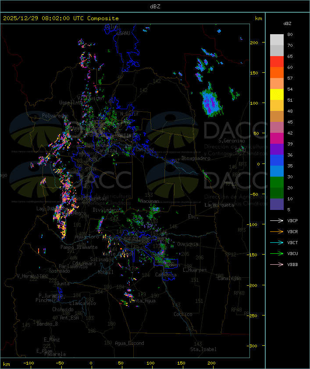Pick the orange 57–60 dBZ legend swatch
310x369 pixels.
277,72
